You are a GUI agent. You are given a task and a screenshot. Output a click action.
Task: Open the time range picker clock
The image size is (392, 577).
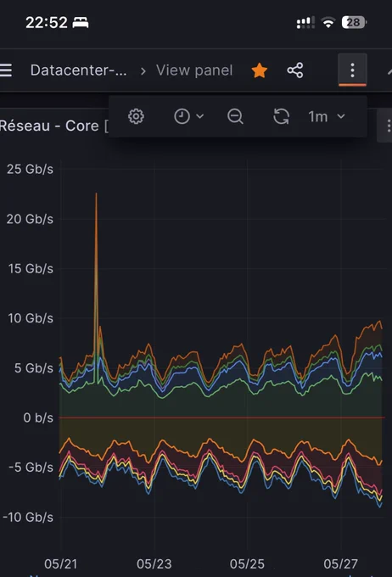click(x=188, y=116)
